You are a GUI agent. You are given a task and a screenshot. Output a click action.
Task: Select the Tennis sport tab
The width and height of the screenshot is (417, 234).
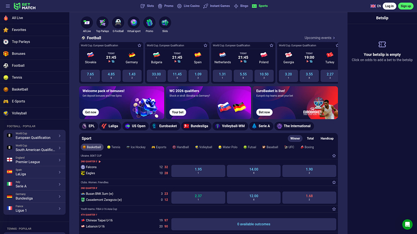tap(113, 147)
